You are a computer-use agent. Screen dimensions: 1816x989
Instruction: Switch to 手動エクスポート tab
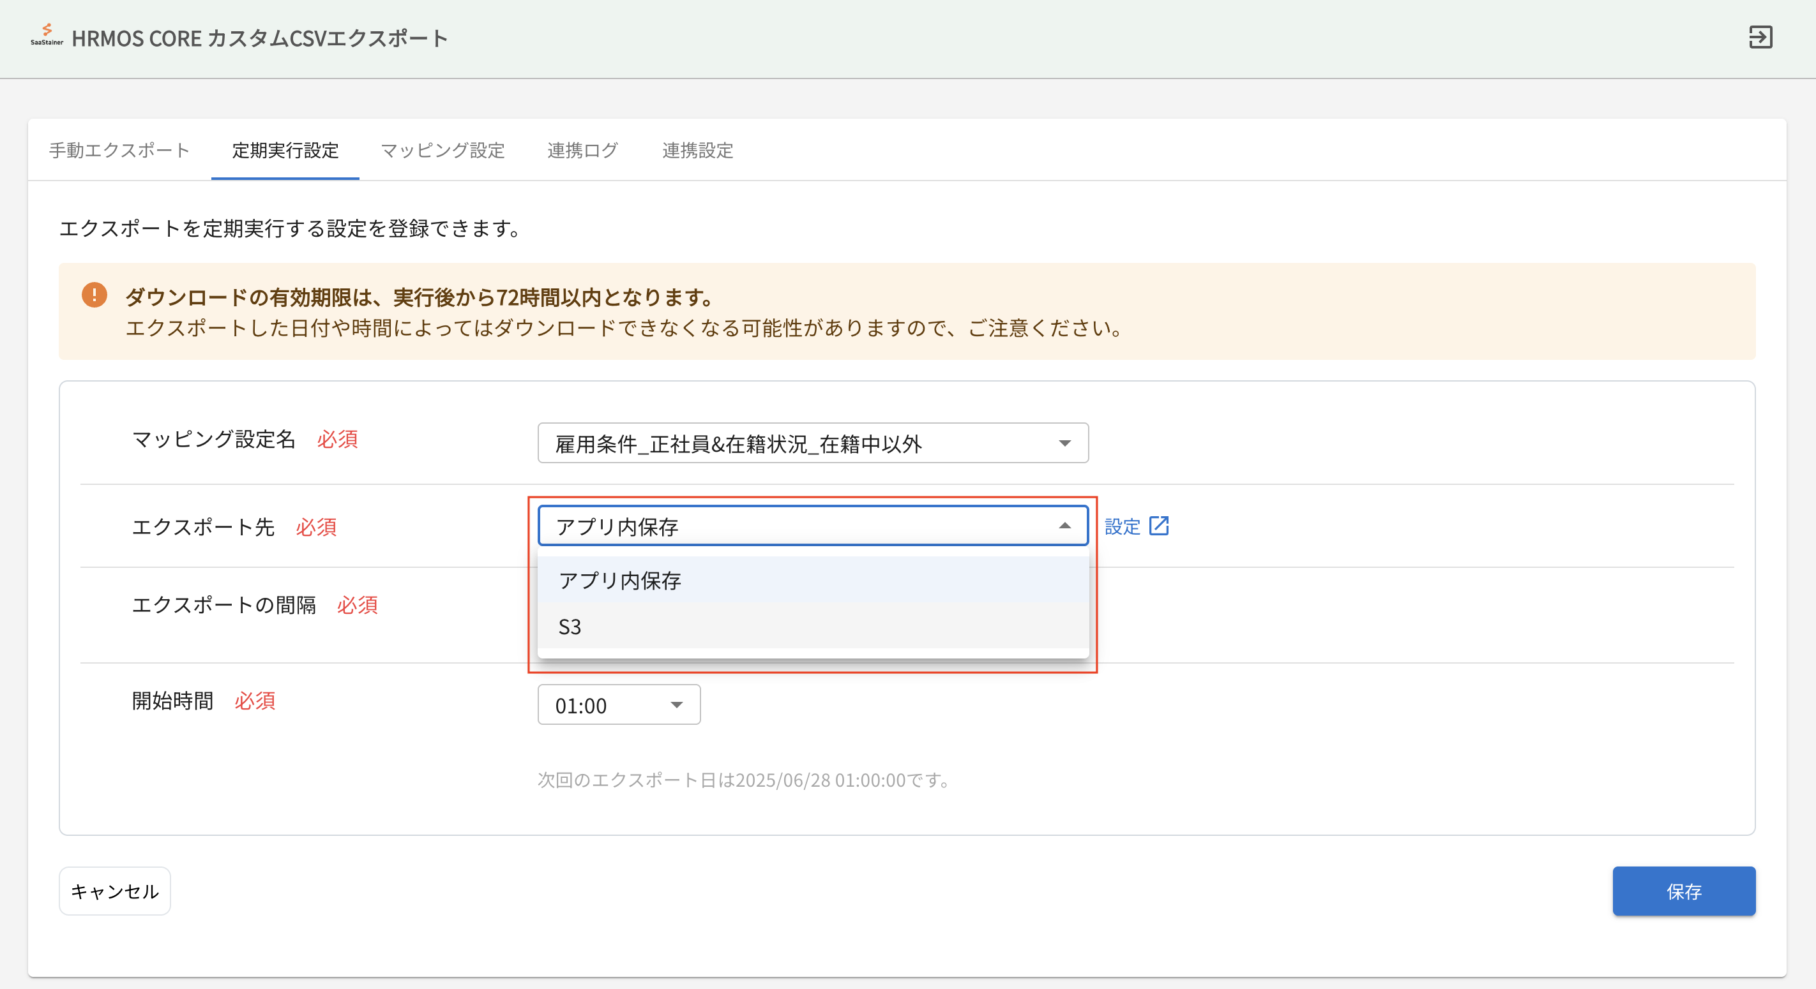coord(119,150)
